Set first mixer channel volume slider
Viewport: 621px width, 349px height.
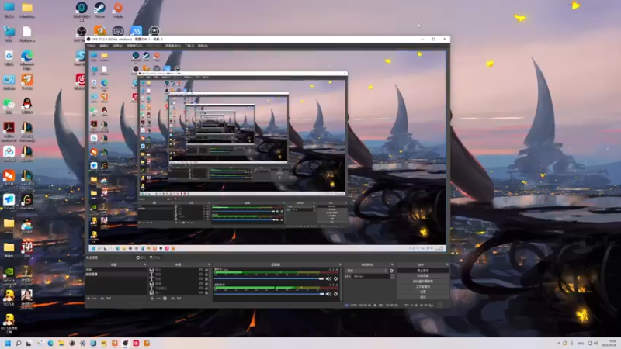point(269,278)
